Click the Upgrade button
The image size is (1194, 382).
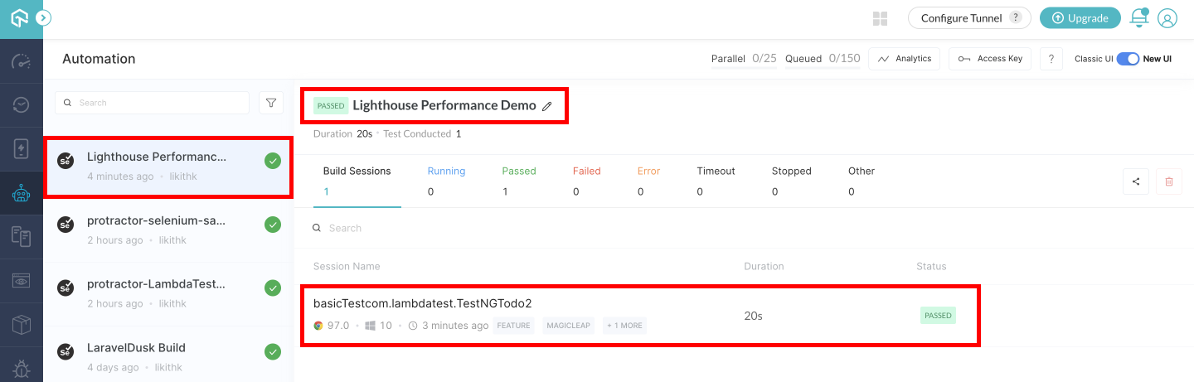click(x=1080, y=18)
